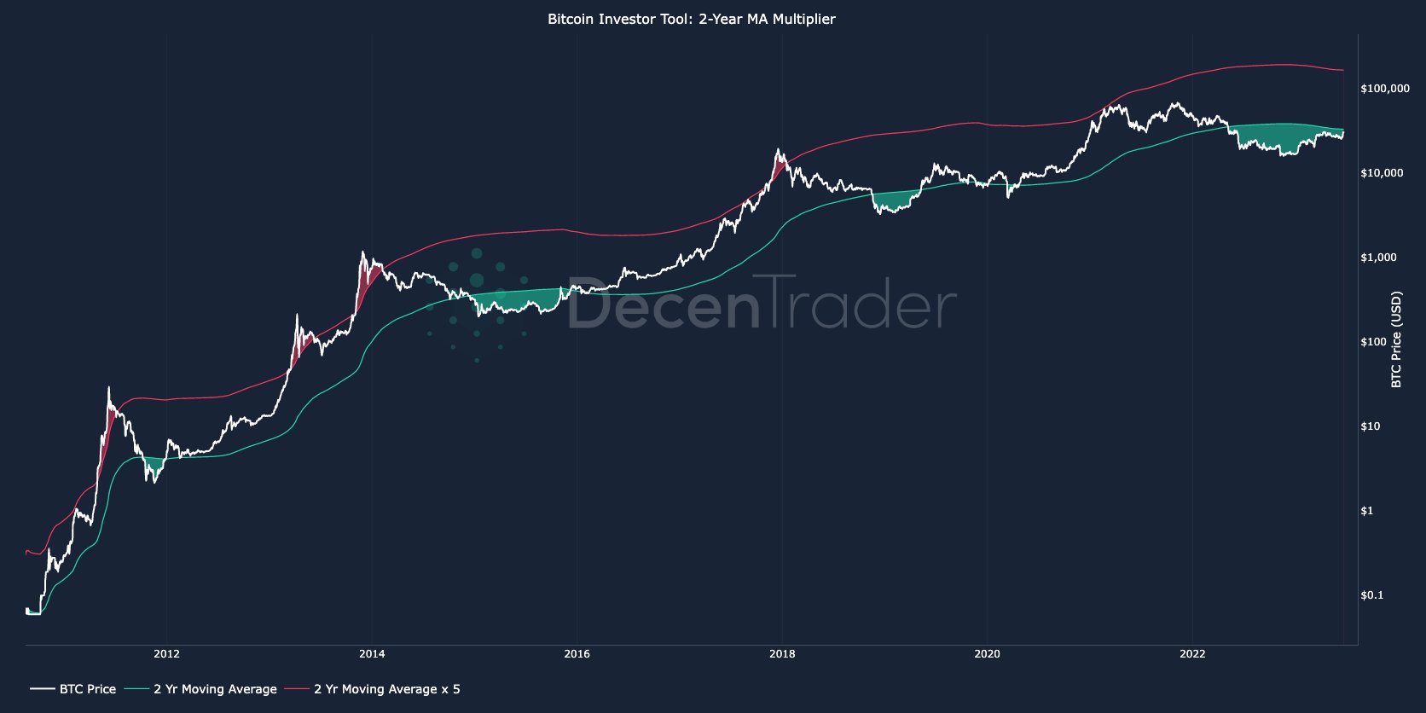Click white BTC Price legend line swatch
This screenshot has width=1426, height=713.
(42, 689)
